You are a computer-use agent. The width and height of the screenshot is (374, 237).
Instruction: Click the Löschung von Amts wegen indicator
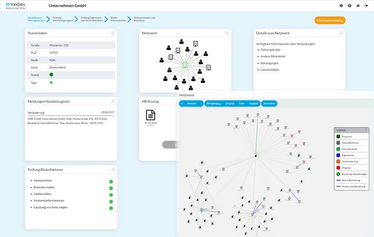pyautogui.click(x=111, y=208)
